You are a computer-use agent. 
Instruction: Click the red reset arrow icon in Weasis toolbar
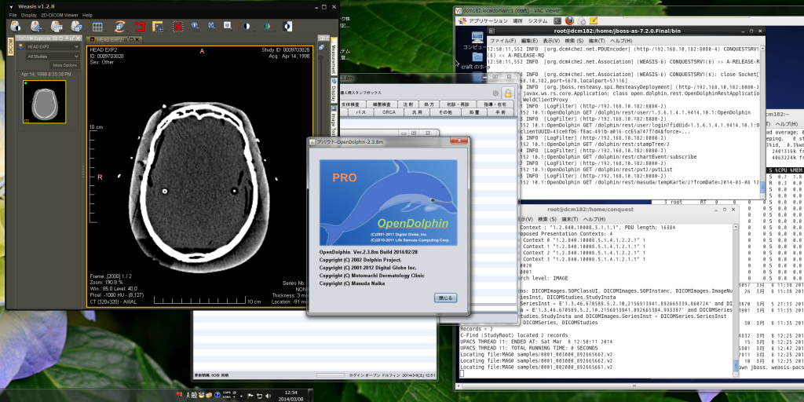tap(140, 26)
